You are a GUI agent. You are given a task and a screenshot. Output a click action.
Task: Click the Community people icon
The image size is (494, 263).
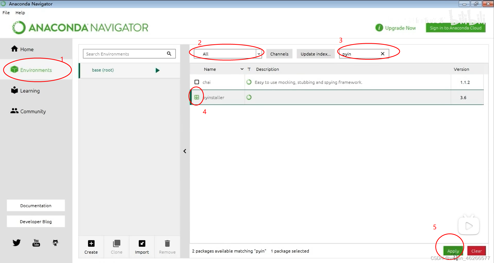point(14,111)
